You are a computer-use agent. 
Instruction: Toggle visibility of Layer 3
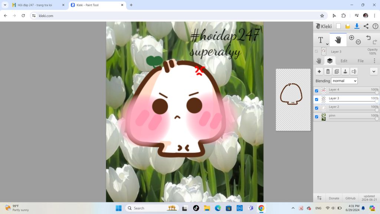click(317, 100)
